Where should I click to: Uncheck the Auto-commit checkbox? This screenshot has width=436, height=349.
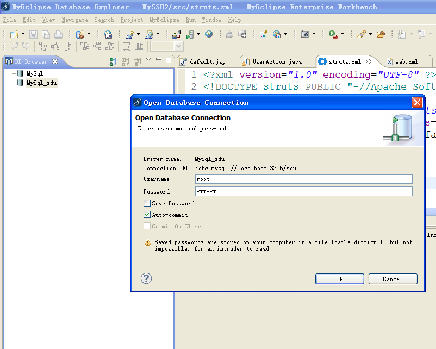(147, 215)
